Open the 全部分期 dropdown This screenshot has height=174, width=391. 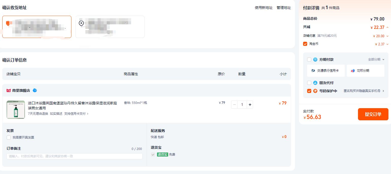click(x=376, y=60)
